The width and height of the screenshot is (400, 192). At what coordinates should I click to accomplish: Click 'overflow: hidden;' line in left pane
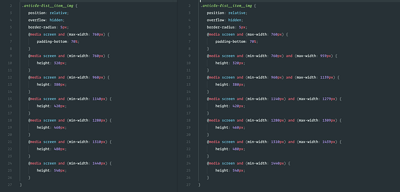(46, 20)
